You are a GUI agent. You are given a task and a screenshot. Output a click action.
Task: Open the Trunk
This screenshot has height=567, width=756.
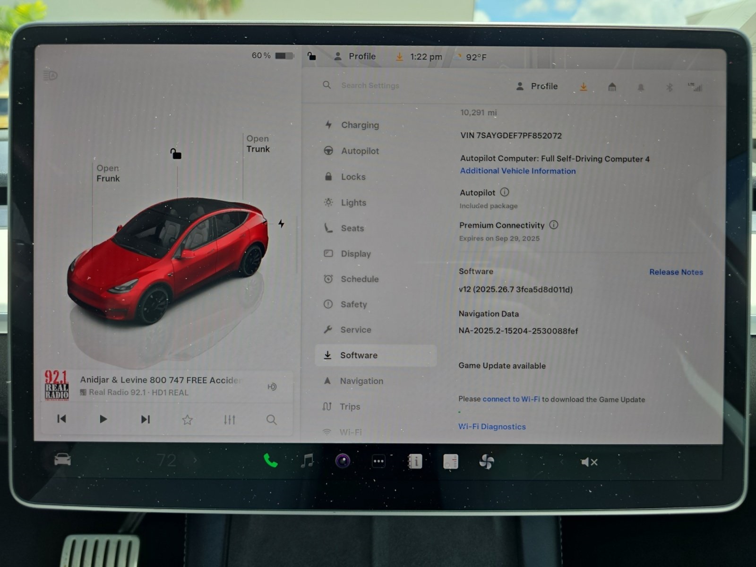point(258,144)
